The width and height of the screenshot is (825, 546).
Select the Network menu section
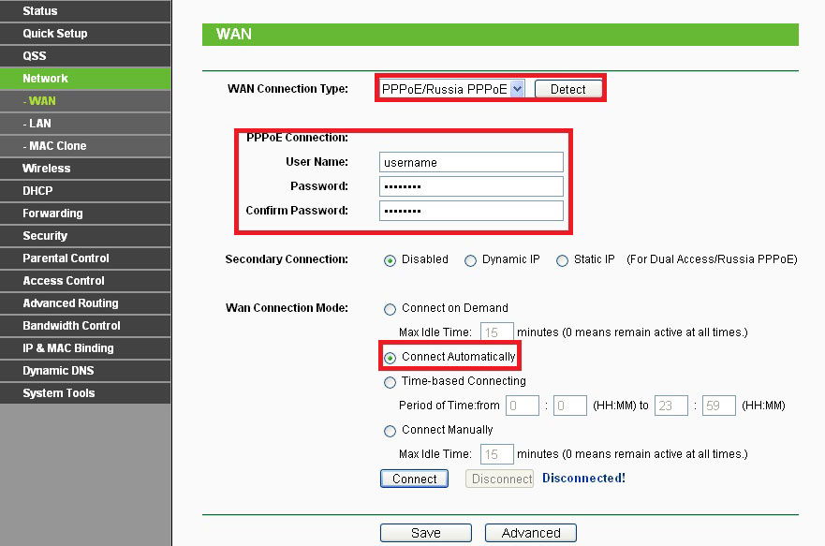tap(85, 79)
